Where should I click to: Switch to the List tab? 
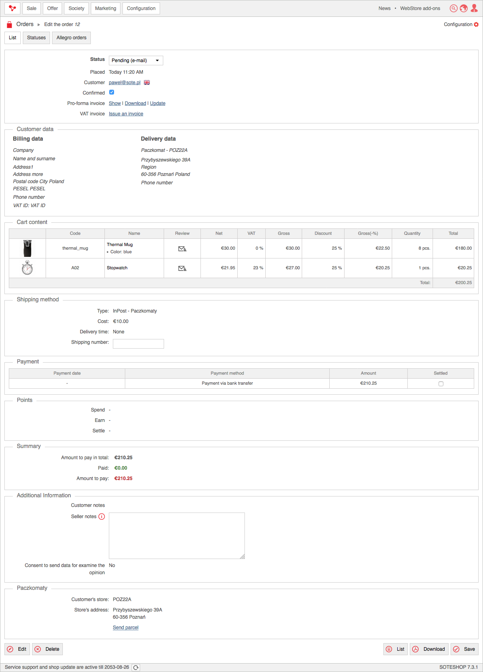[12, 38]
